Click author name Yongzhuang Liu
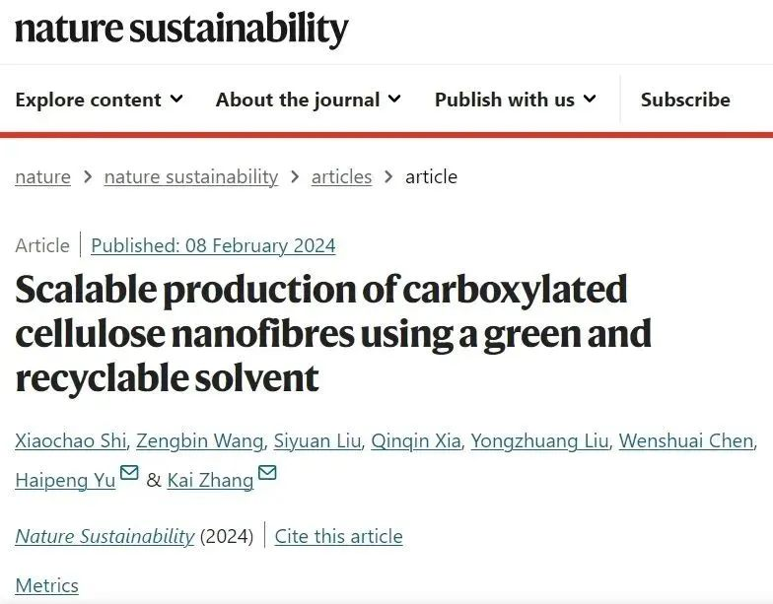Screen dimensions: 773x604 [x=539, y=440]
